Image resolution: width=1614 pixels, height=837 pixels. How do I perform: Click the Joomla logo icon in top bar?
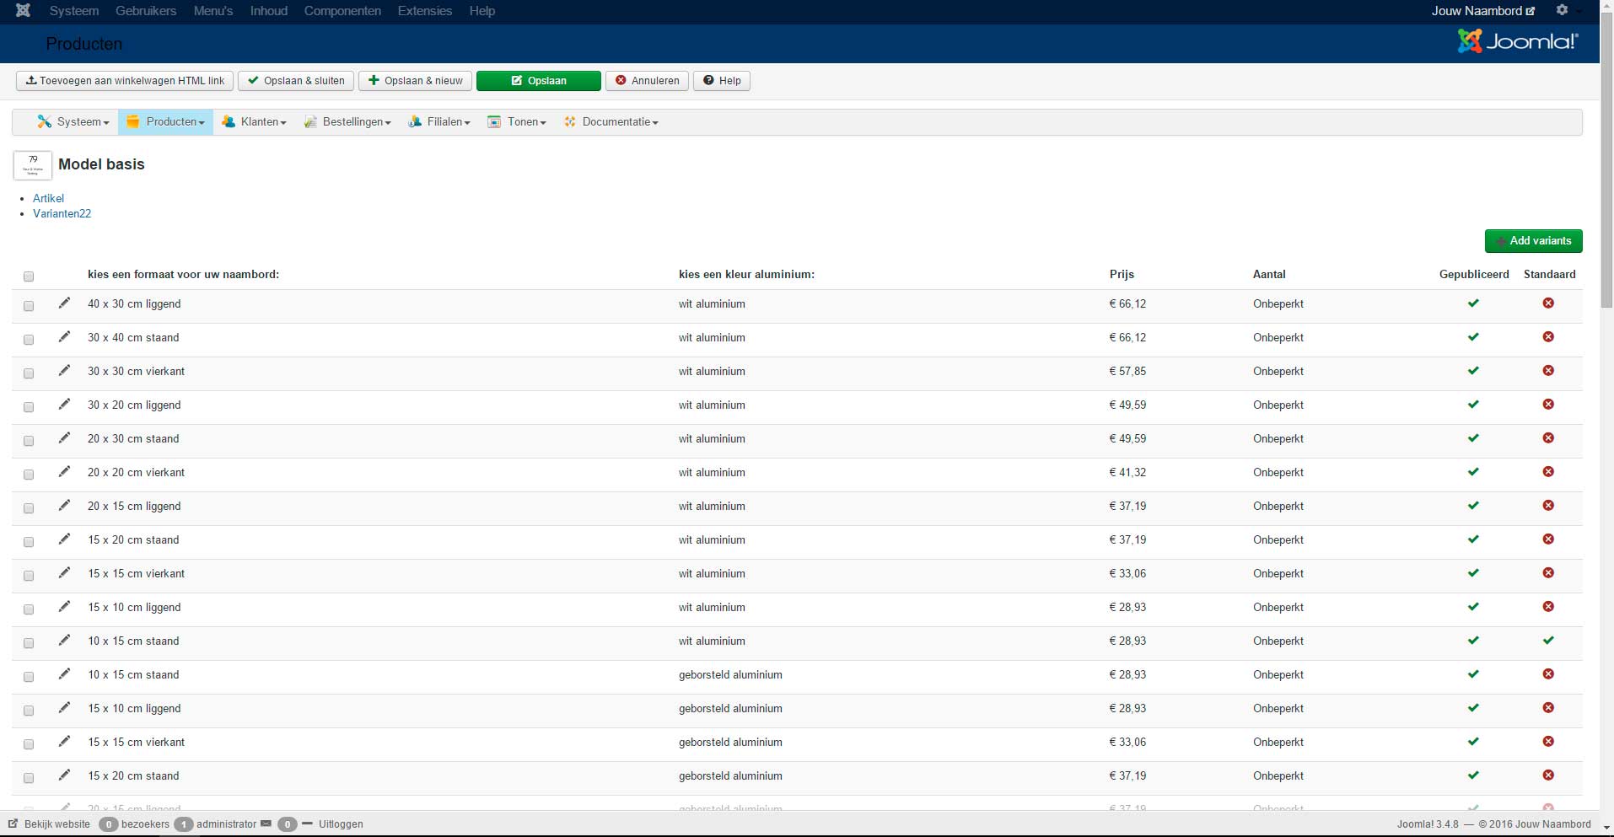(x=23, y=11)
